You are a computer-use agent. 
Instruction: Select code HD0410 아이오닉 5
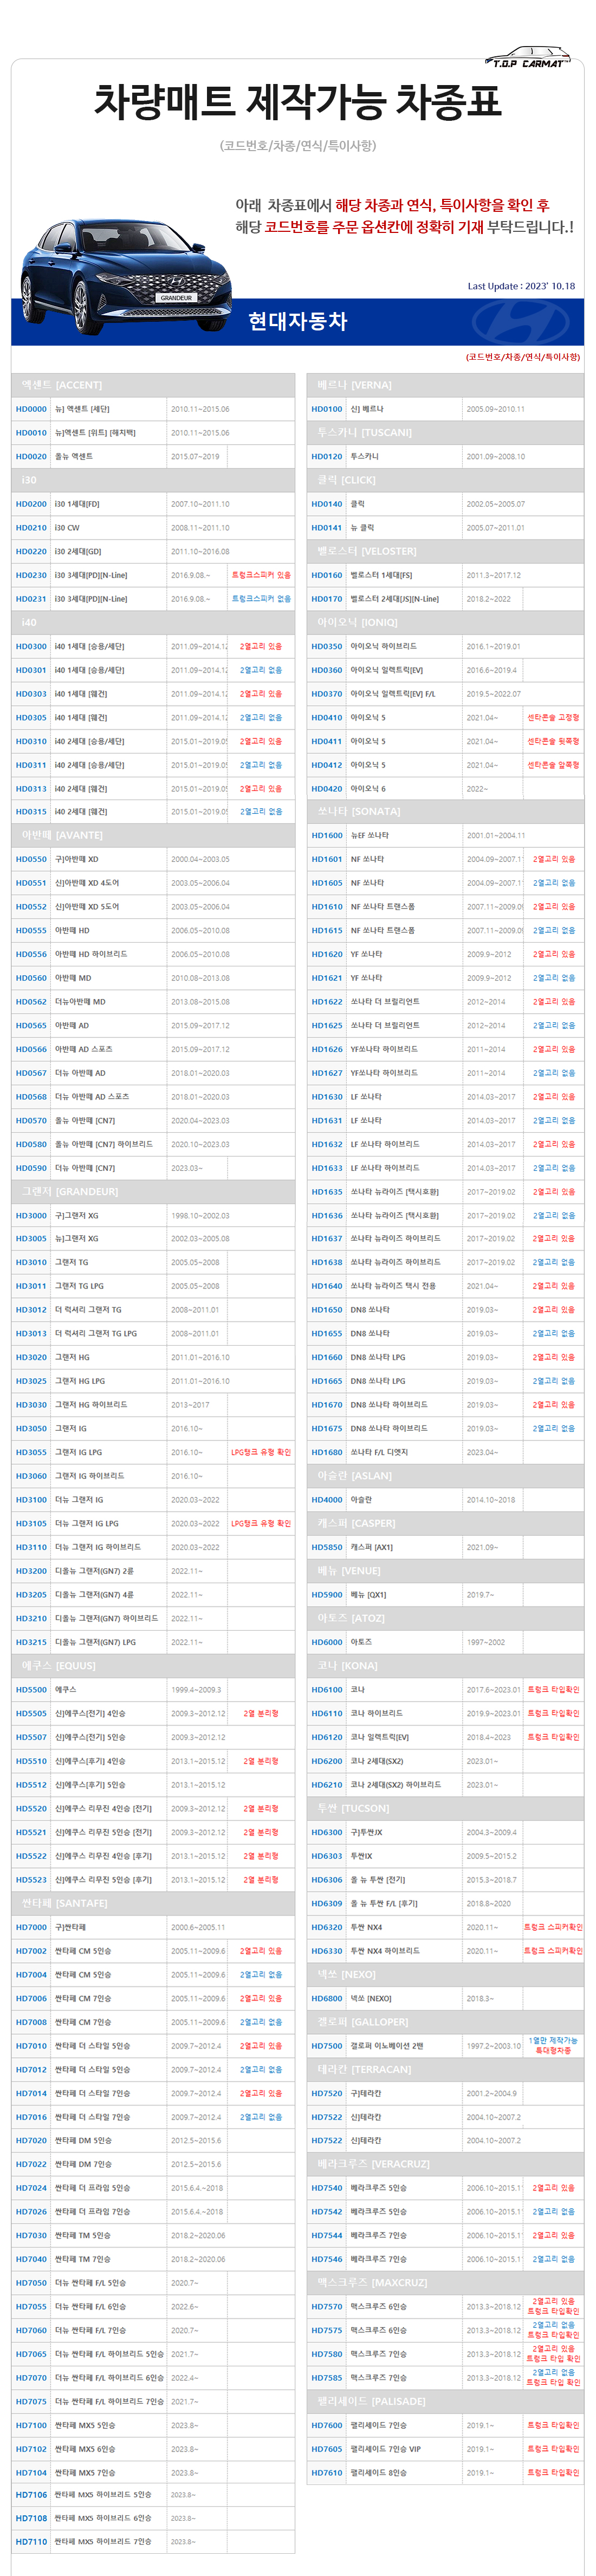click(326, 717)
